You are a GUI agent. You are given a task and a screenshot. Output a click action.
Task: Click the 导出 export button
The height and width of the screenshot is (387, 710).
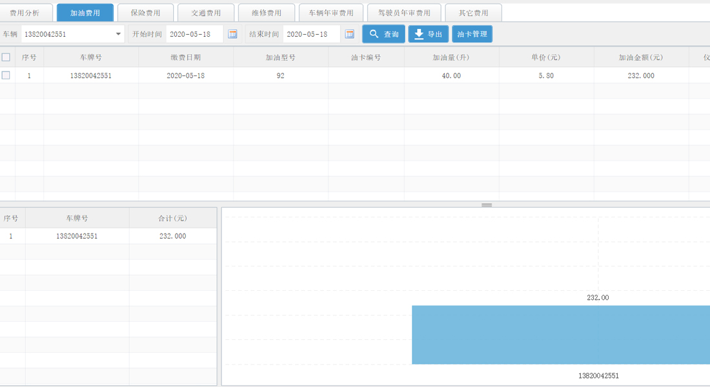click(x=429, y=34)
